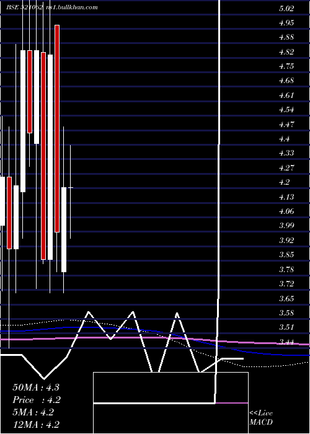This screenshot has width=310, height=434.
Task: Select the 12MA : 4.2 legend text
Action: 36,424
